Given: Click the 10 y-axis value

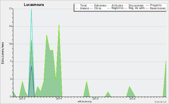Looking at the screenshot, I should [x=10, y=44].
